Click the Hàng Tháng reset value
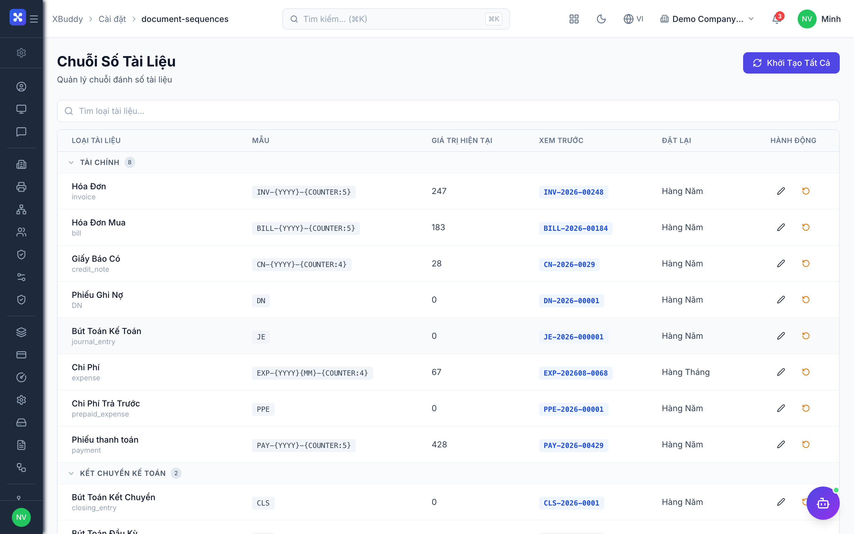Viewport: 854px width, 534px height. pos(685,372)
